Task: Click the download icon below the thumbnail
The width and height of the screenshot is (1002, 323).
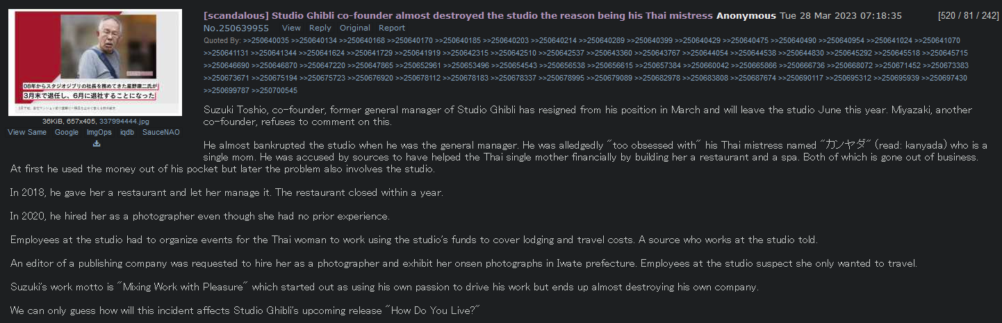Action: coord(97,144)
